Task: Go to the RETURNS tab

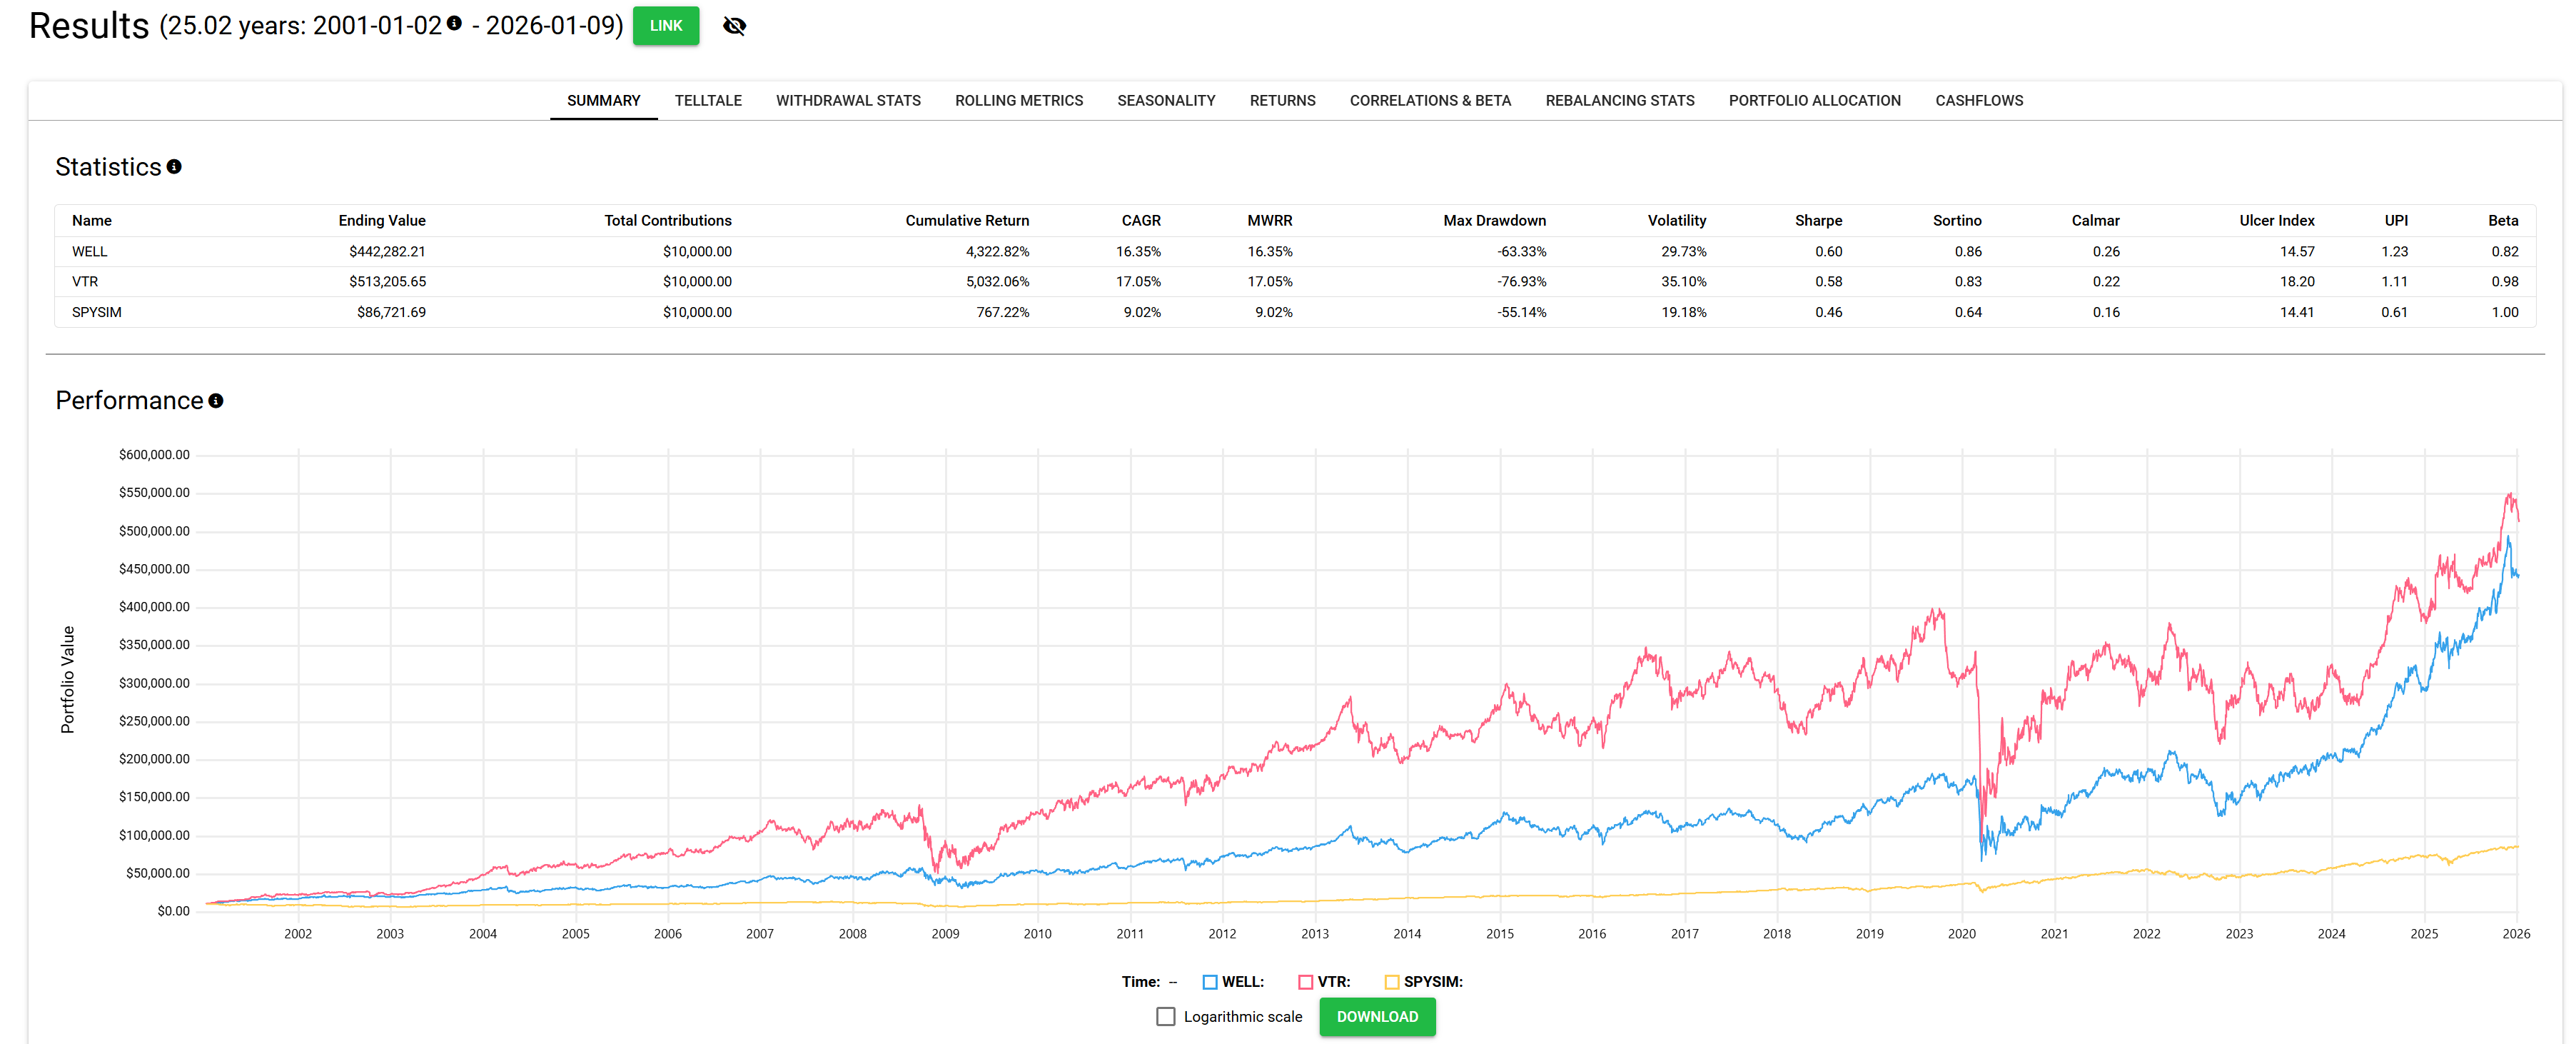Action: click(x=1282, y=101)
